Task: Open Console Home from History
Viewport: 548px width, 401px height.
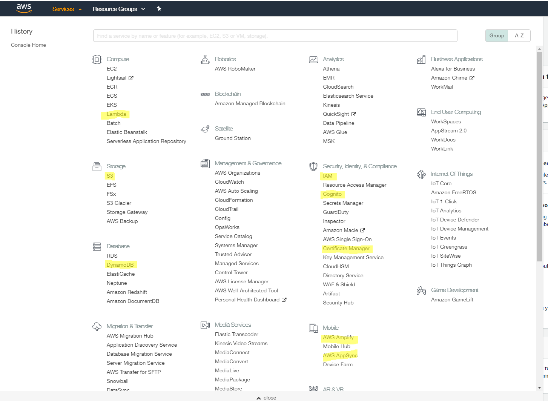Action: [29, 45]
